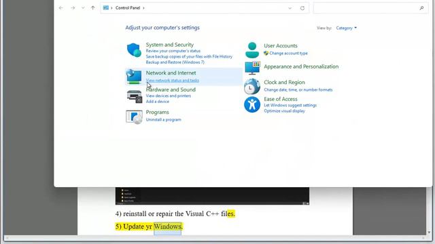The width and height of the screenshot is (435, 244).
Task: Open the Programs heading link
Action: [x=157, y=112]
